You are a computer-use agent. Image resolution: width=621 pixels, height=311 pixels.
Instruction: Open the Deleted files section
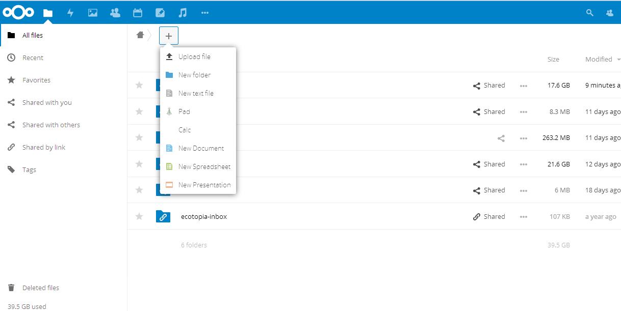pos(41,288)
